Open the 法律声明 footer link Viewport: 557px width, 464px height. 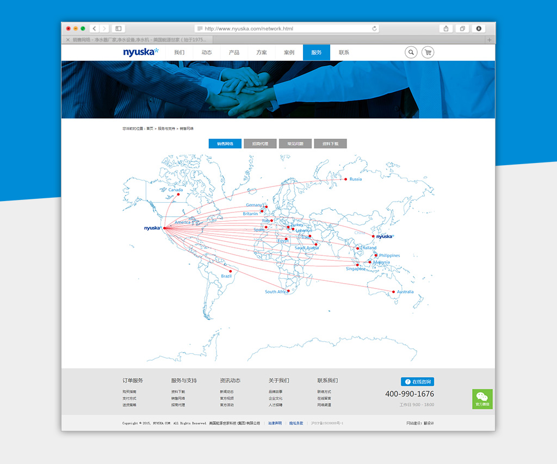point(275,423)
